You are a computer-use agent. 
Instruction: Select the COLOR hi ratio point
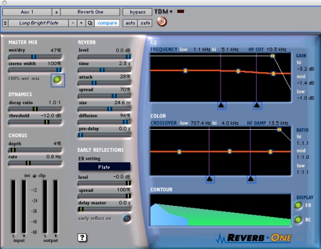(x=270, y=152)
